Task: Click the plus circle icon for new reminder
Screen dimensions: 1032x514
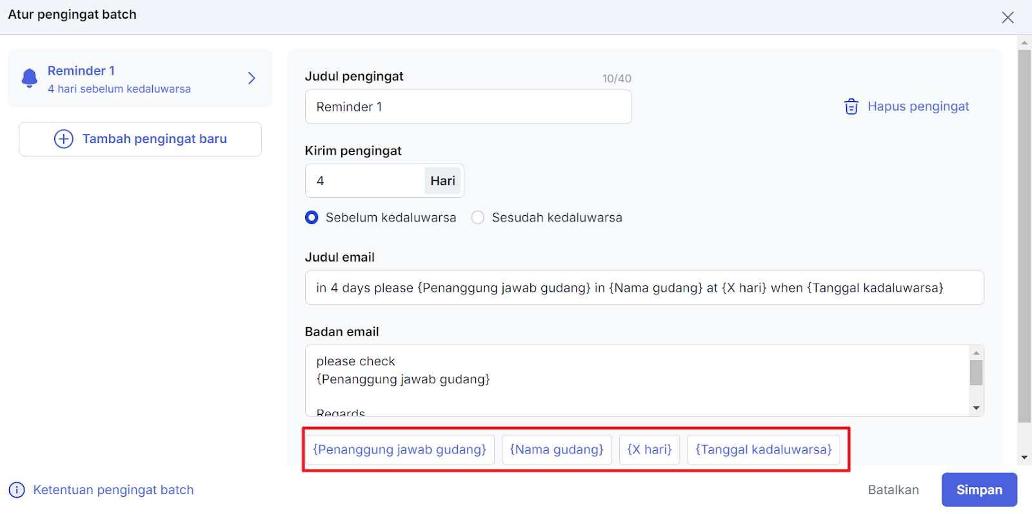Action: point(63,139)
